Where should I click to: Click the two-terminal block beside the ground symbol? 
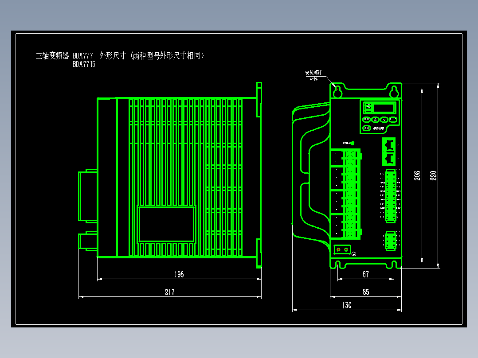(x=342, y=249)
